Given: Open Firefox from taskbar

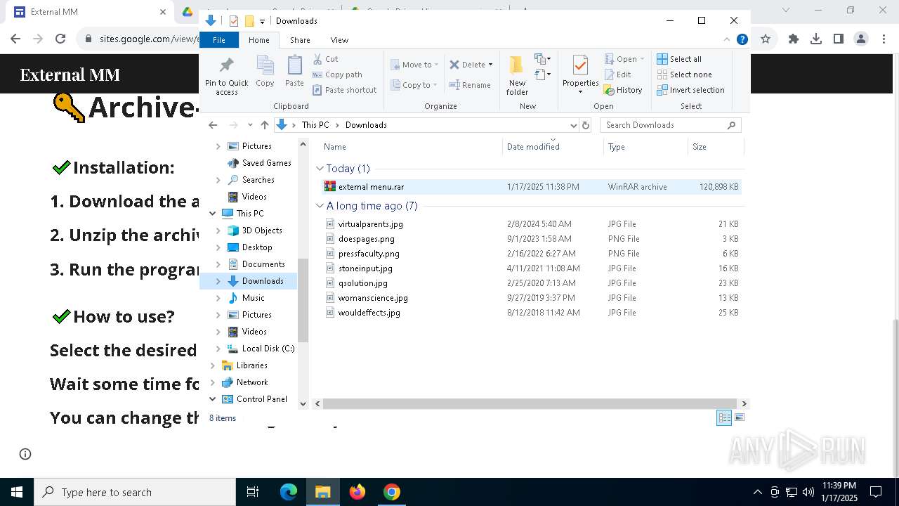Looking at the screenshot, I should pos(357,492).
